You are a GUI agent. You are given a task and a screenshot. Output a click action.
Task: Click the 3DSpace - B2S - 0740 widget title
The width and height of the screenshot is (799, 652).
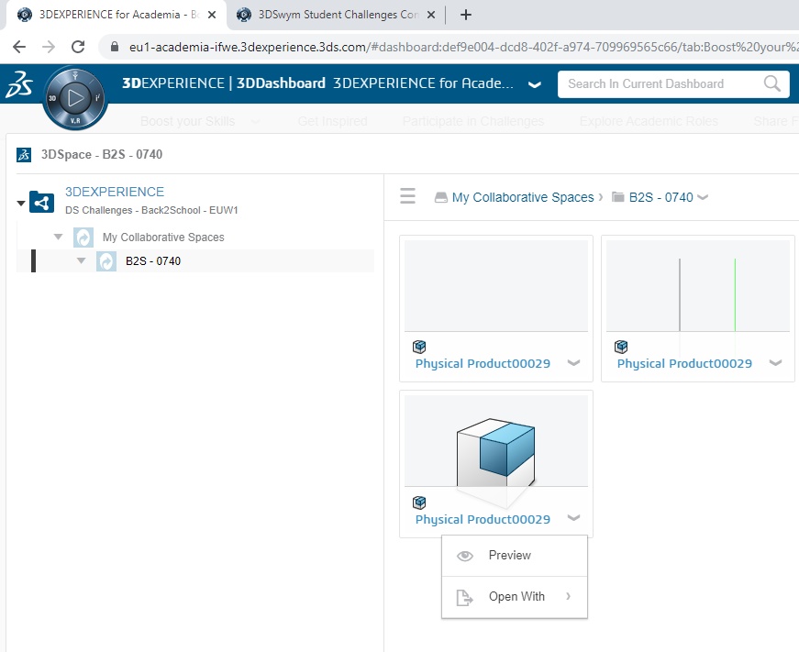click(x=102, y=154)
